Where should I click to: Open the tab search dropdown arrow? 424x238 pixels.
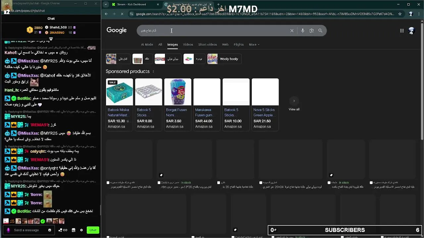coord(105,4)
